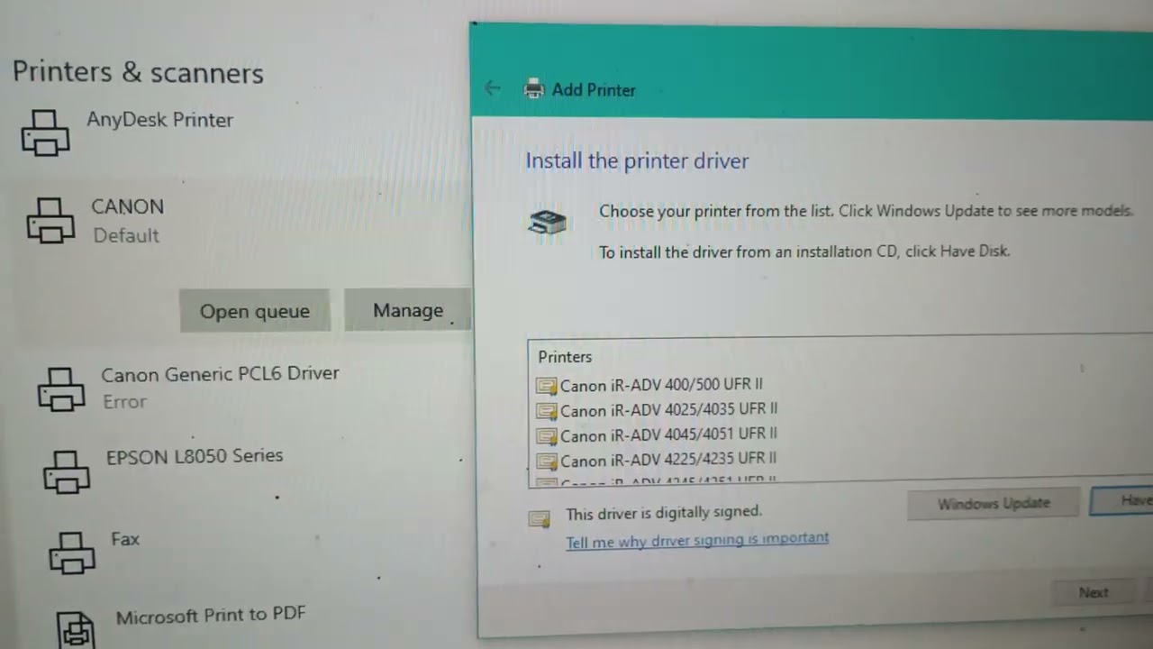This screenshot has height=649, width=1153.
Task: Select Microsoft Print to PDF entry
Action: tap(211, 616)
